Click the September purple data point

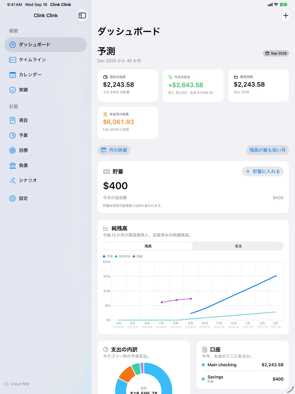pos(191,299)
